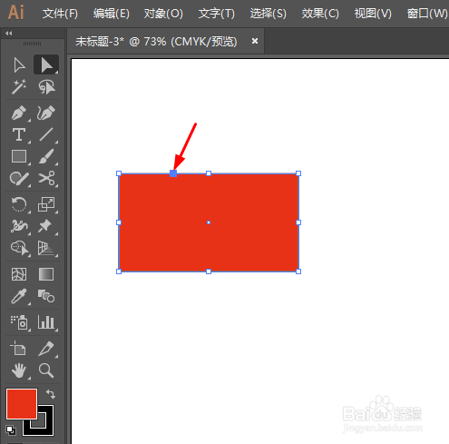Open the 文件(F) menu
The height and width of the screenshot is (444, 449).
point(60,14)
